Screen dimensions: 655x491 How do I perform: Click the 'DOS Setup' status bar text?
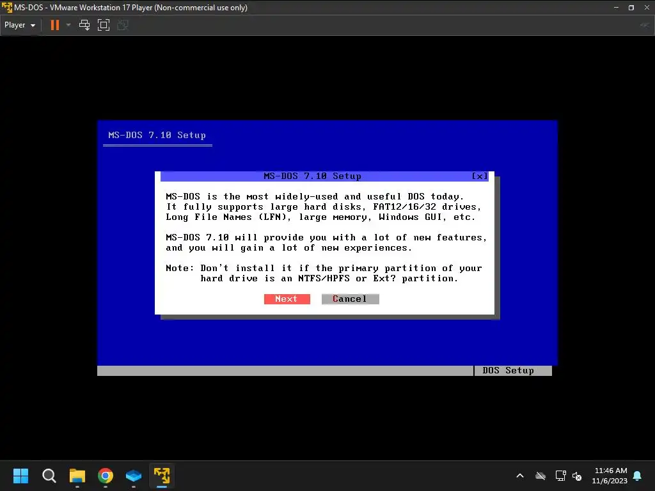[508, 371]
